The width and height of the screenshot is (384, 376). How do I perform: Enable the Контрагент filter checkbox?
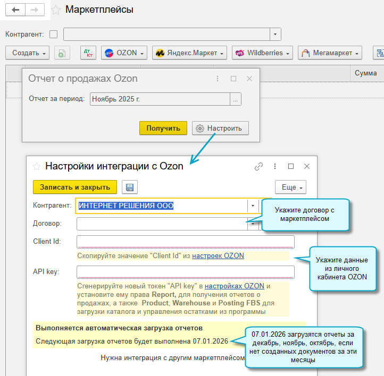53,34
